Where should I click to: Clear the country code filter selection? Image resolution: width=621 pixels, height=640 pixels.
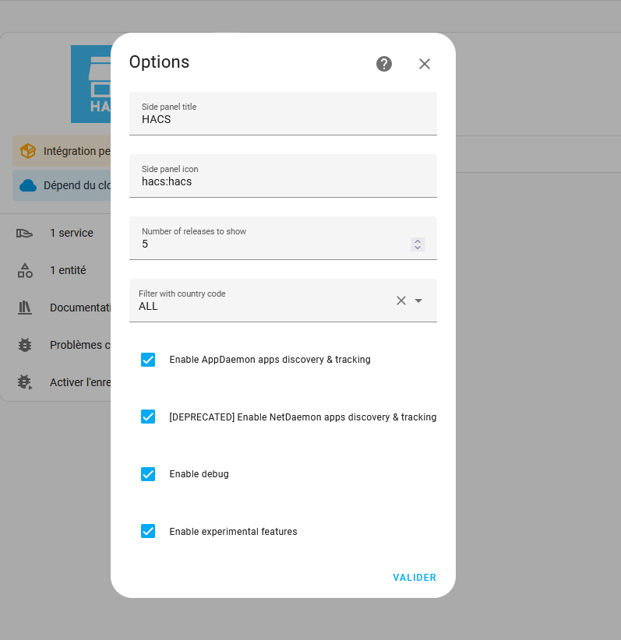click(401, 301)
